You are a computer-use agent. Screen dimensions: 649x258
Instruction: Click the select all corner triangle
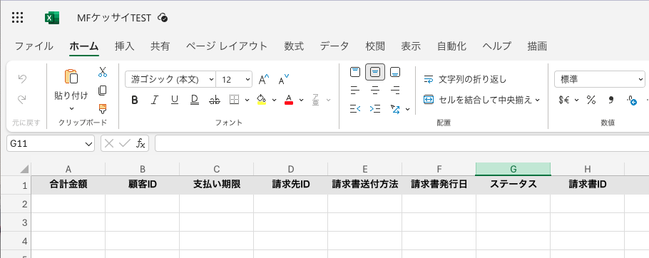pos(24,169)
